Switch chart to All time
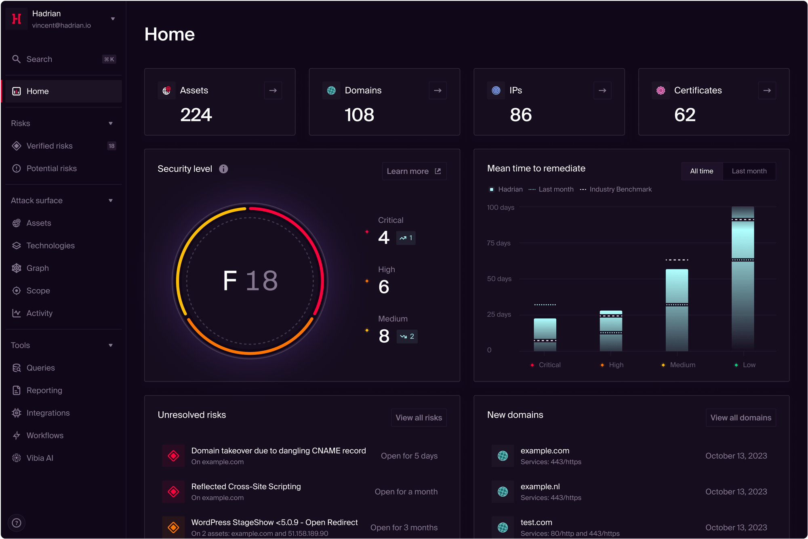Viewport: 808px width, 539px height. pyautogui.click(x=702, y=171)
